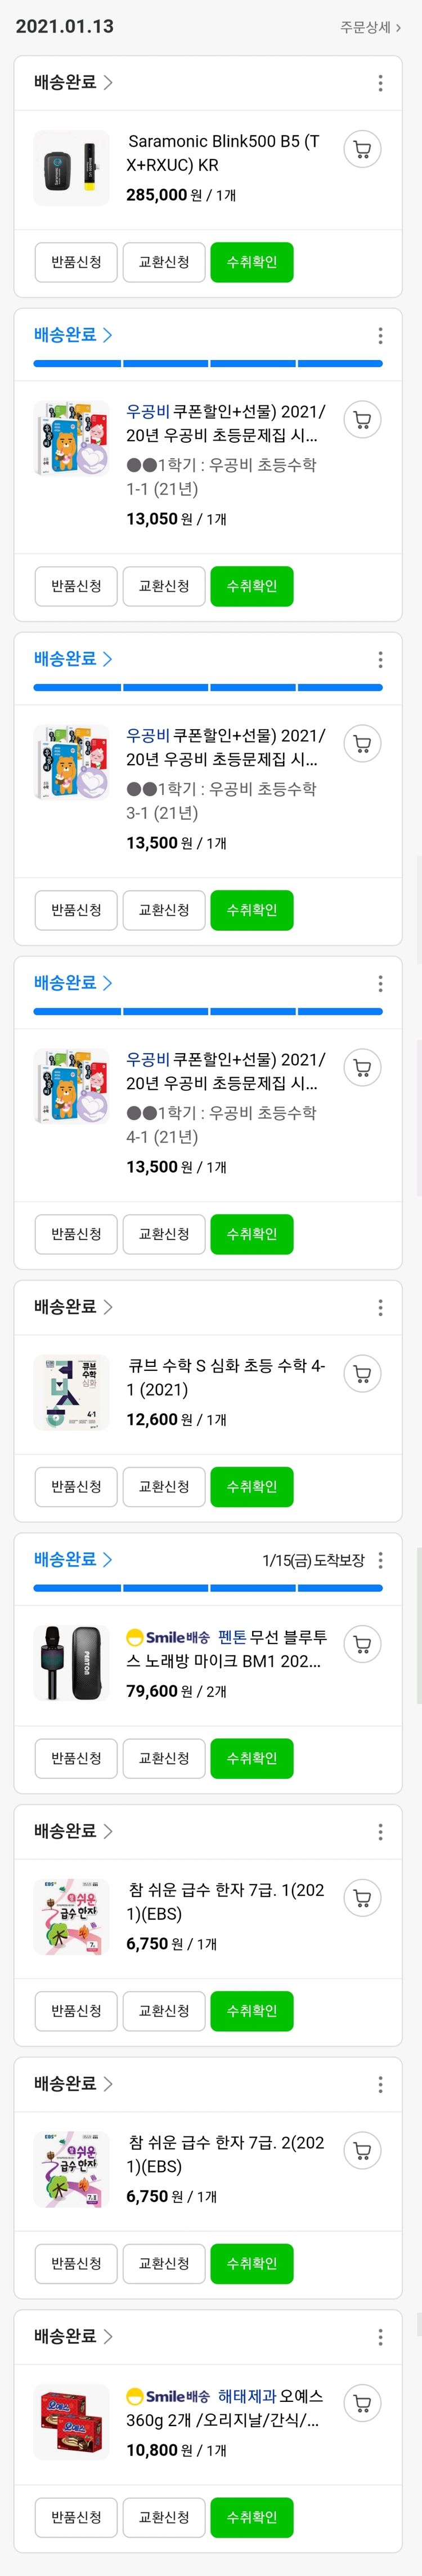Expand 배송완료 status for 우공비 1-1 order
This screenshot has width=422, height=2576.
(73, 335)
